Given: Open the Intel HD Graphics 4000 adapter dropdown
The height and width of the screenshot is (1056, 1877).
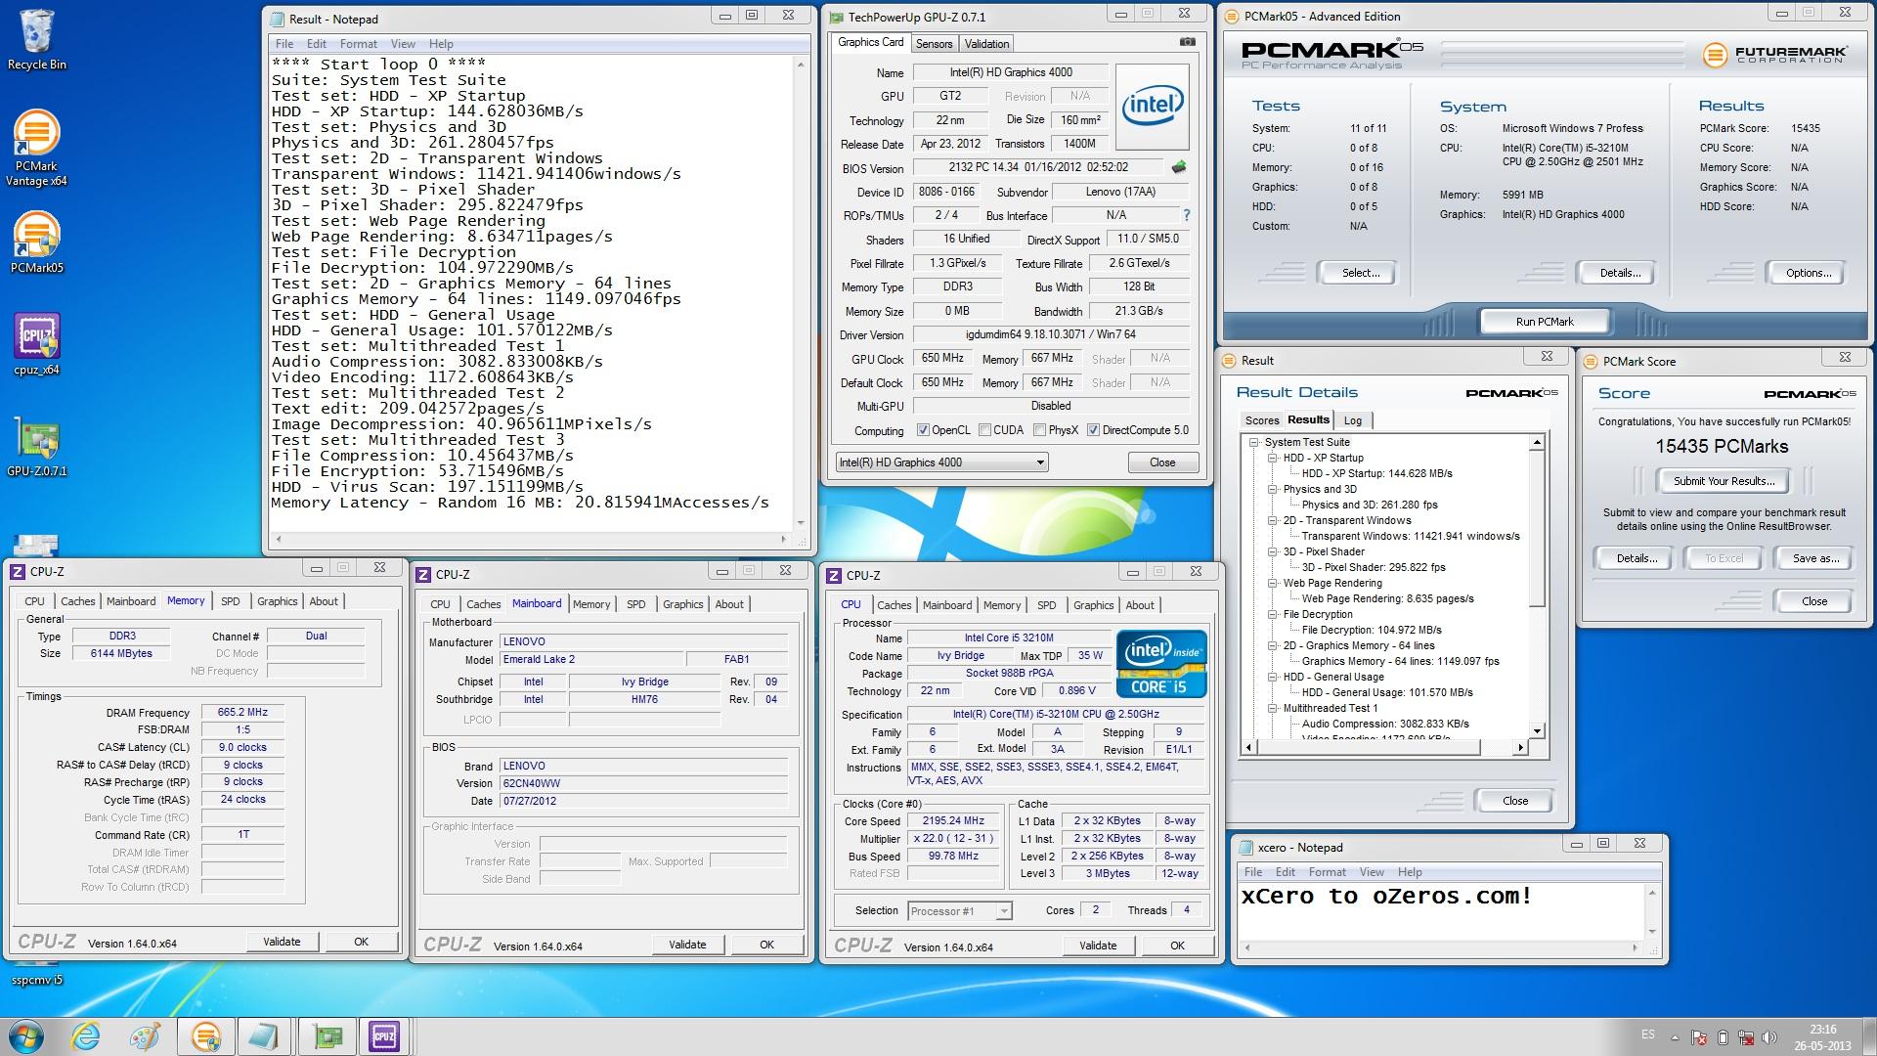Looking at the screenshot, I should point(941,462).
